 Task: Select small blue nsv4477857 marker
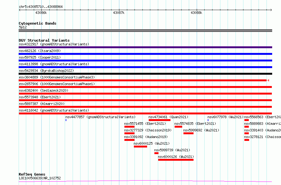[x=66, y=120]
